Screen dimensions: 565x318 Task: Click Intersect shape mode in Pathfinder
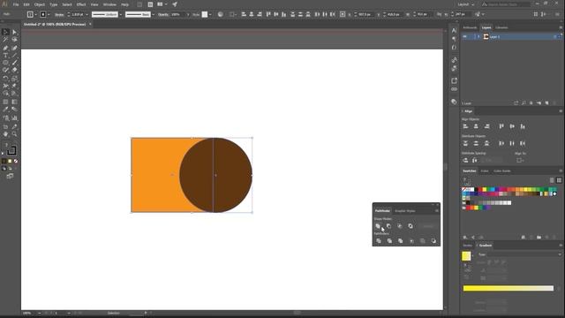pyautogui.click(x=400, y=226)
